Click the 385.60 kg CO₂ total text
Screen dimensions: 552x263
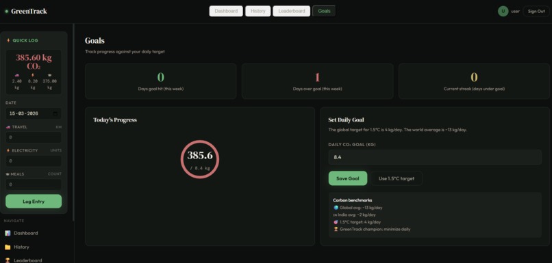tap(34, 62)
